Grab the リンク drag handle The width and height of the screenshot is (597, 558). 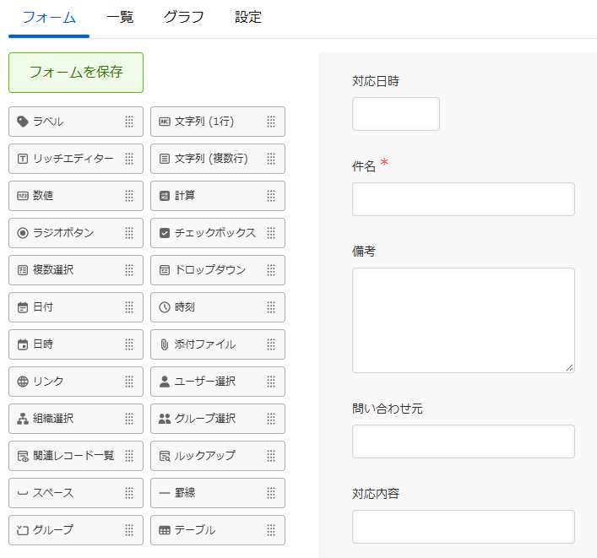click(129, 382)
